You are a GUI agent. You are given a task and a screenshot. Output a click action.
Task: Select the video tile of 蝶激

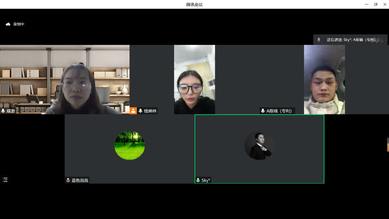pyautogui.click(x=65, y=79)
